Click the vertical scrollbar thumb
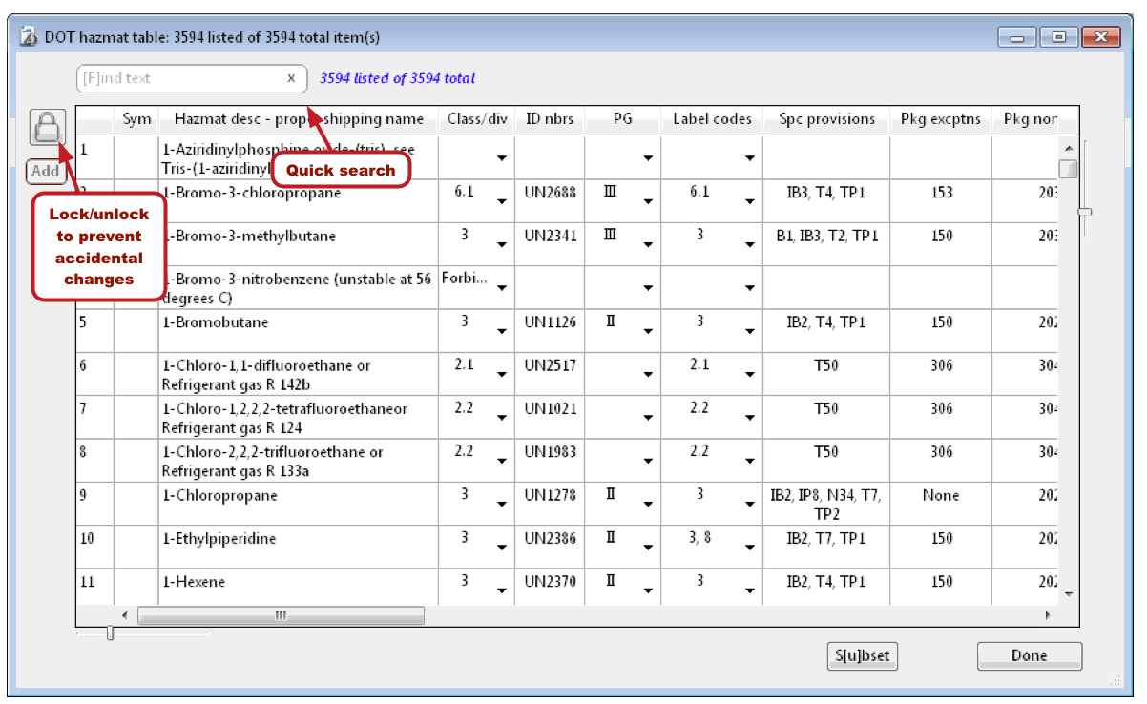Screen dimensions: 1147x704 point(1068,169)
